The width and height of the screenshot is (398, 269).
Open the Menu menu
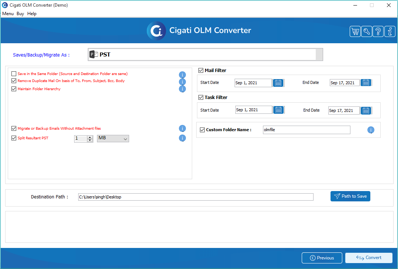(8, 14)
